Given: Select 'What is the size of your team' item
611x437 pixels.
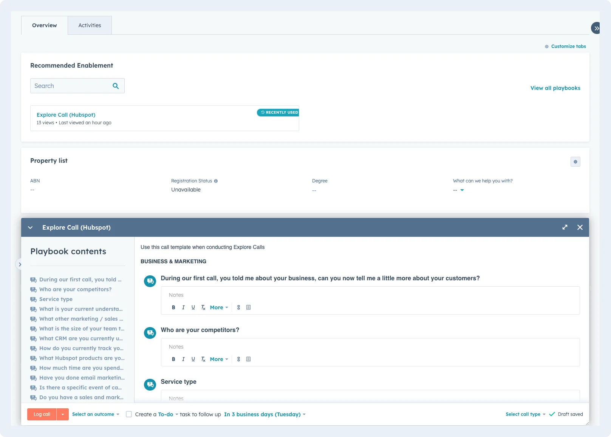Looking at the screenshot, I should coord(77,329).
